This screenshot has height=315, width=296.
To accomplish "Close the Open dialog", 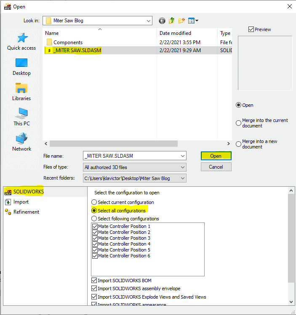I will click(x=290, y=6).
